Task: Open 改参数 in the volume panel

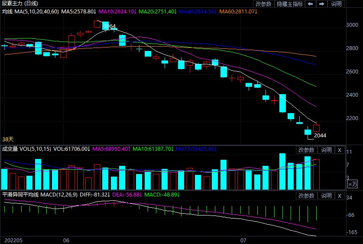Action: (307, 150)
